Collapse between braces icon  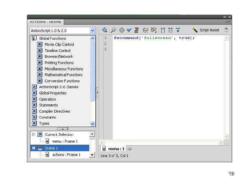coord(163,30)
